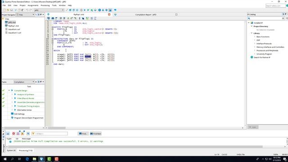288x162 pixels.
Task: Select Waveform.vwf in the Files list
Action: click(14, 29)
